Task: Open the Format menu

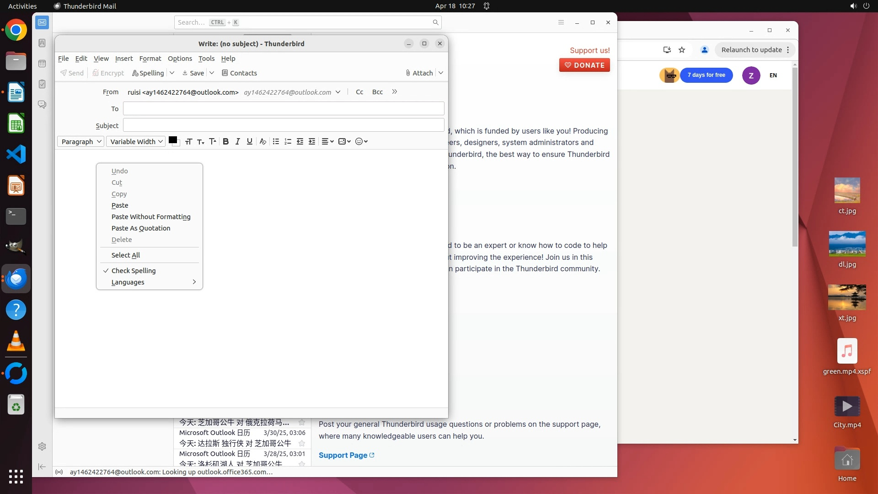Action: [x=150, y=59]
